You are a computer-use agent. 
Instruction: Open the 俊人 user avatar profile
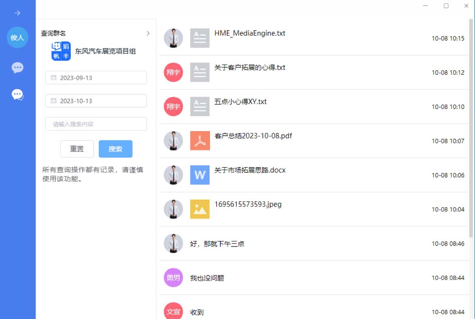[x=18, y=37]
